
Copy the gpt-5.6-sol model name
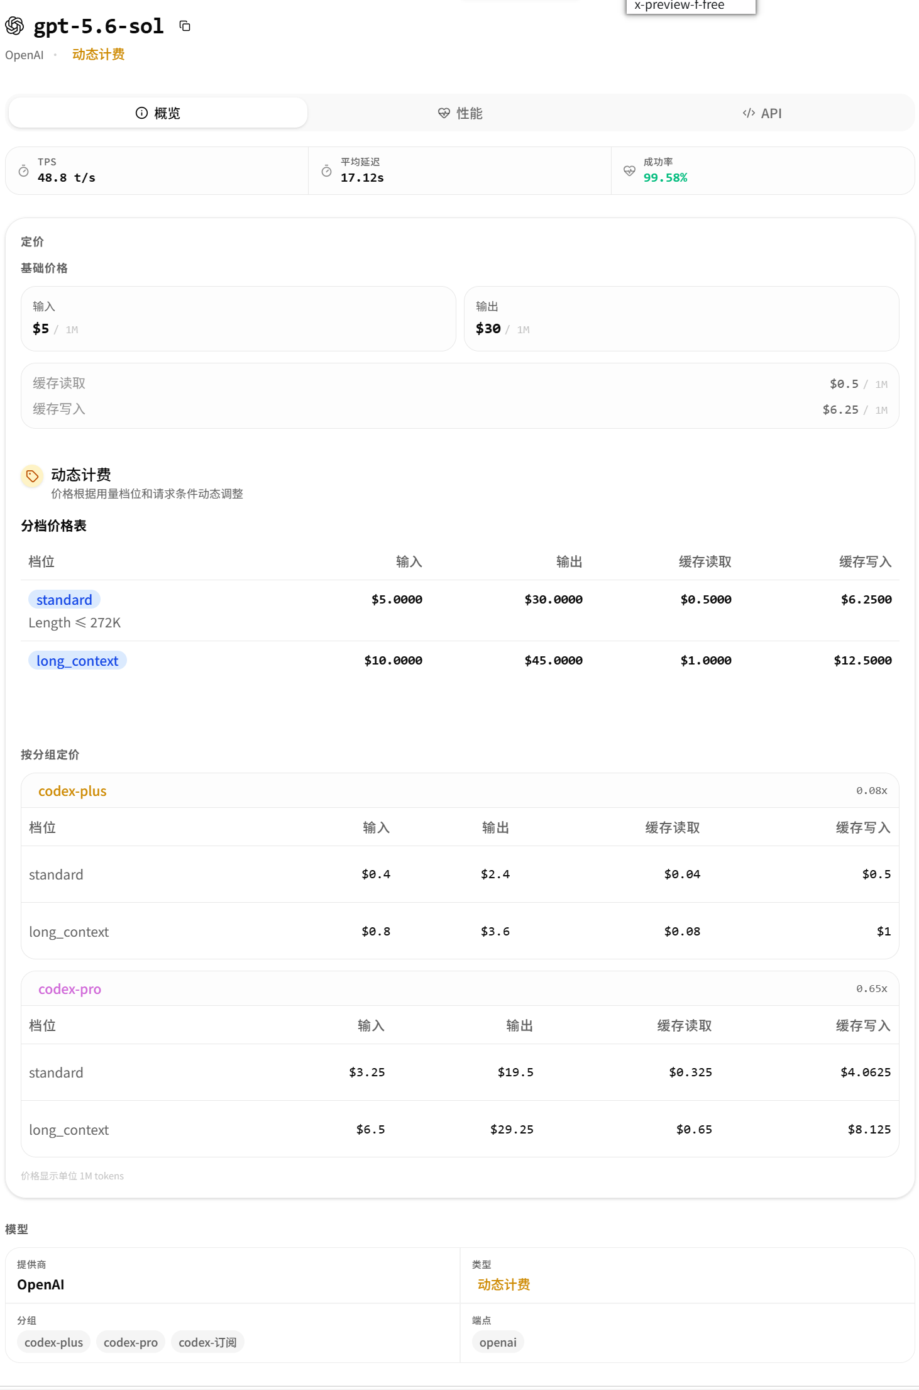[x=185, y=26]
